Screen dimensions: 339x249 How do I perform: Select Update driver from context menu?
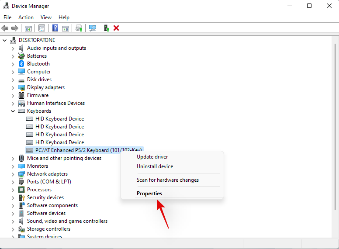point(152,157)
